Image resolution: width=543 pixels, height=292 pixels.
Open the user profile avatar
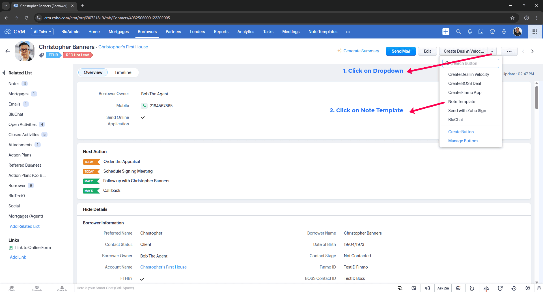518,32
